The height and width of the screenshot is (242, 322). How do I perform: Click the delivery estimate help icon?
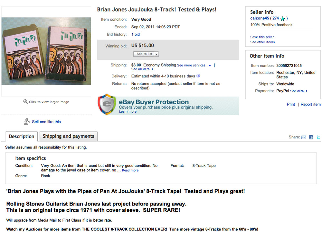[x=198, y=76]
